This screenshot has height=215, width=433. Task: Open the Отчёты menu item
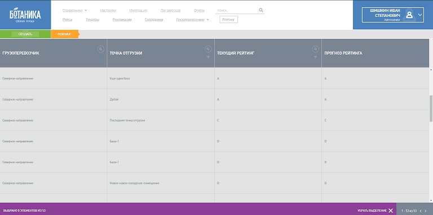(x=199, y=11)
